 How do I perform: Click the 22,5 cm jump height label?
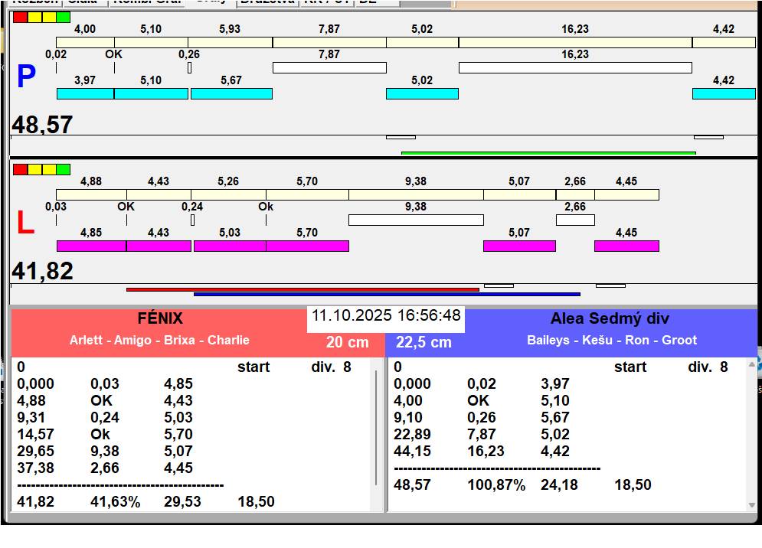click(x=424, y=342)
